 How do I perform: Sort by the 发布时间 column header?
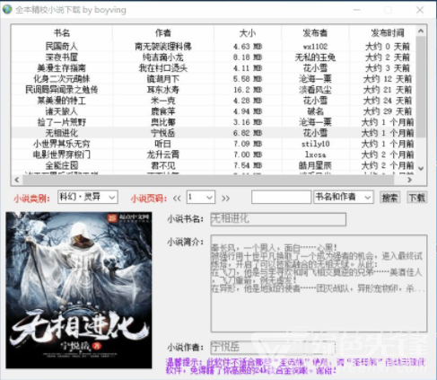(388, 32)
